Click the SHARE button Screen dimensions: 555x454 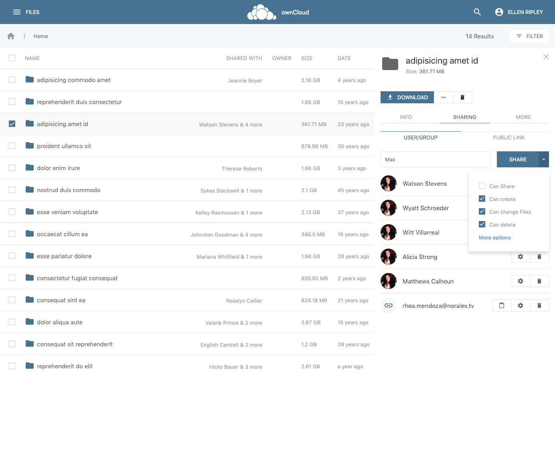[x=518, y=159]
